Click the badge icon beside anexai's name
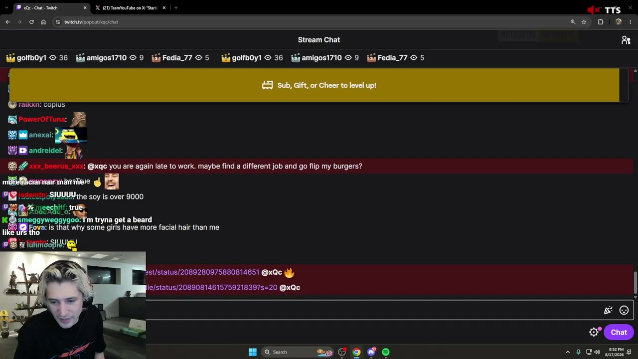The width and height of the screenshot is (638, 359). (23, 135)
